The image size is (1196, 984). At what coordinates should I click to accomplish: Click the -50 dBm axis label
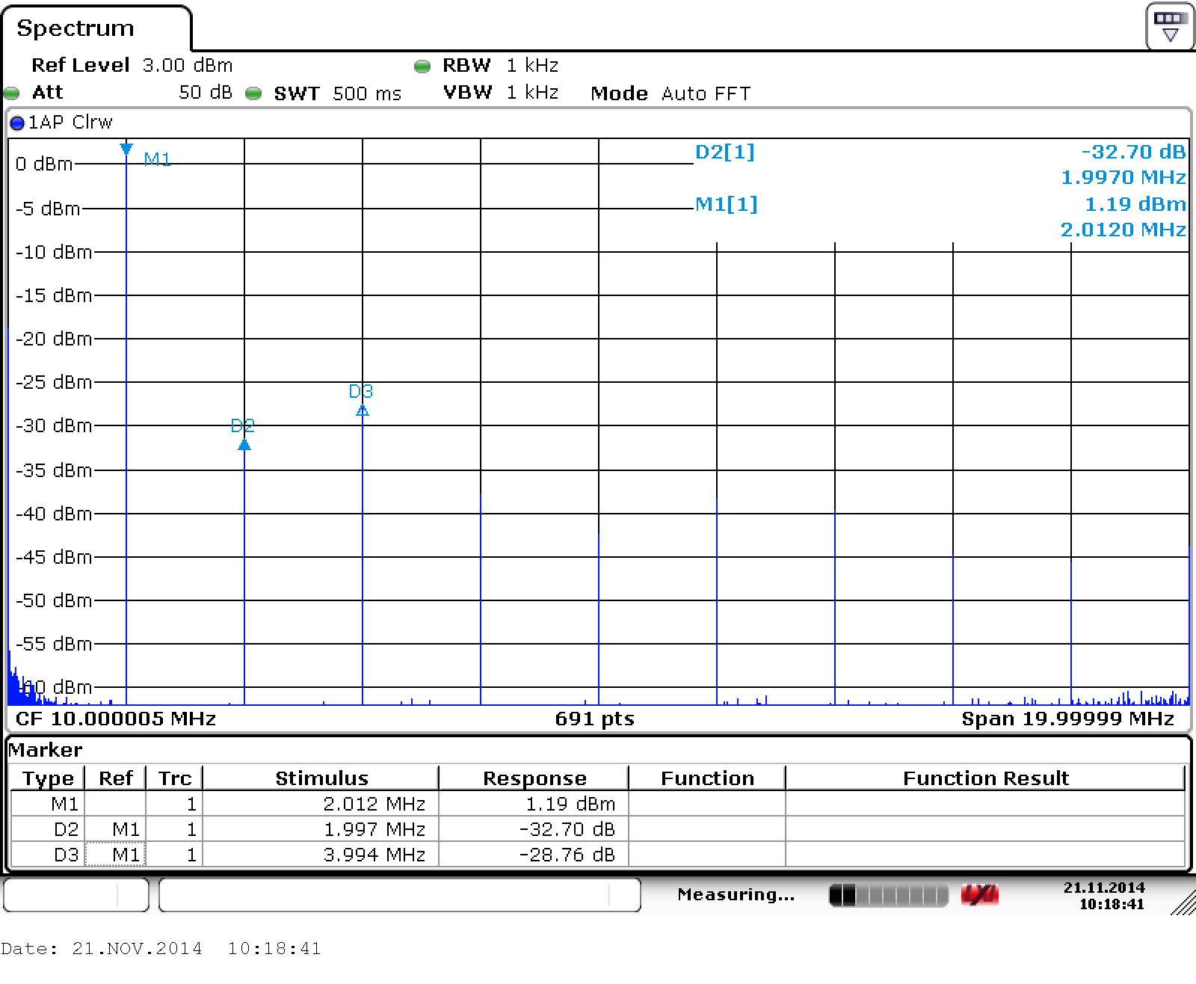coord(54,600)
